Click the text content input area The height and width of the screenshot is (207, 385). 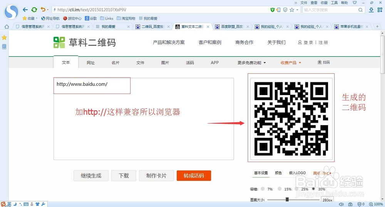coord(144,119)
